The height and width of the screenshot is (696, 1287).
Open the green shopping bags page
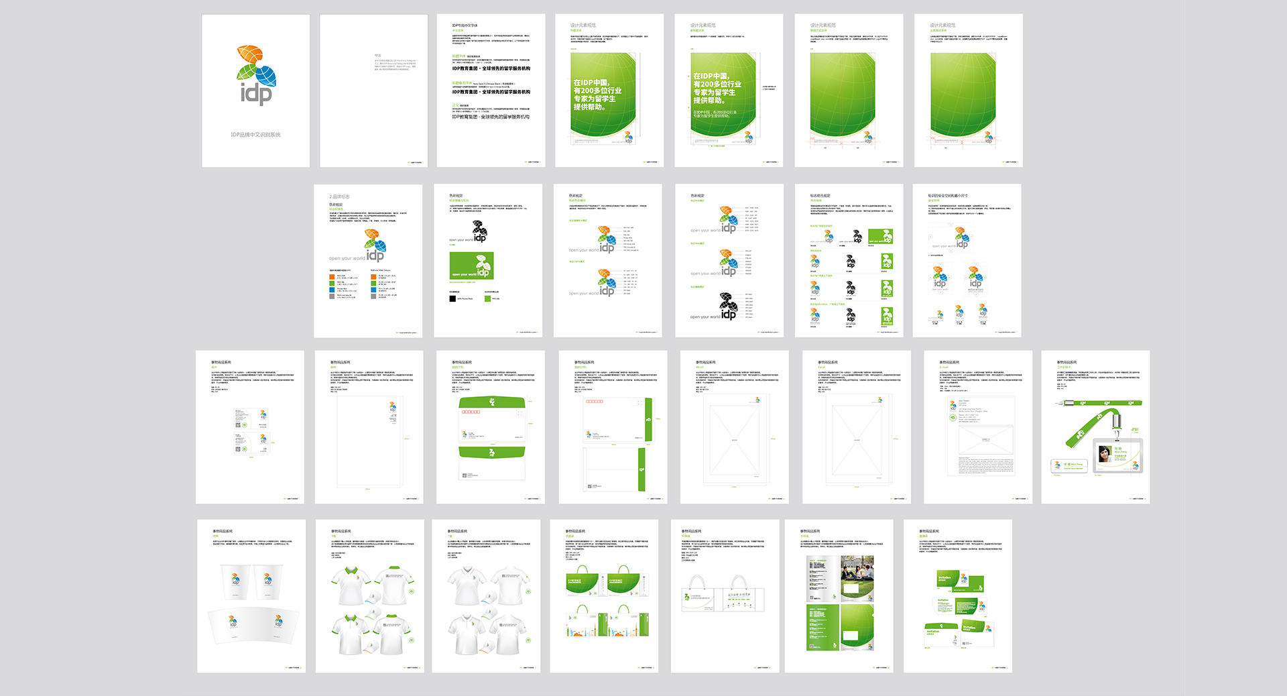pyautogui.click(x=604, y=596)
